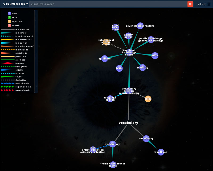Focus the 'visualize a word' search field
The height and width of the screenshot is (171, 213).
point(108,4)
